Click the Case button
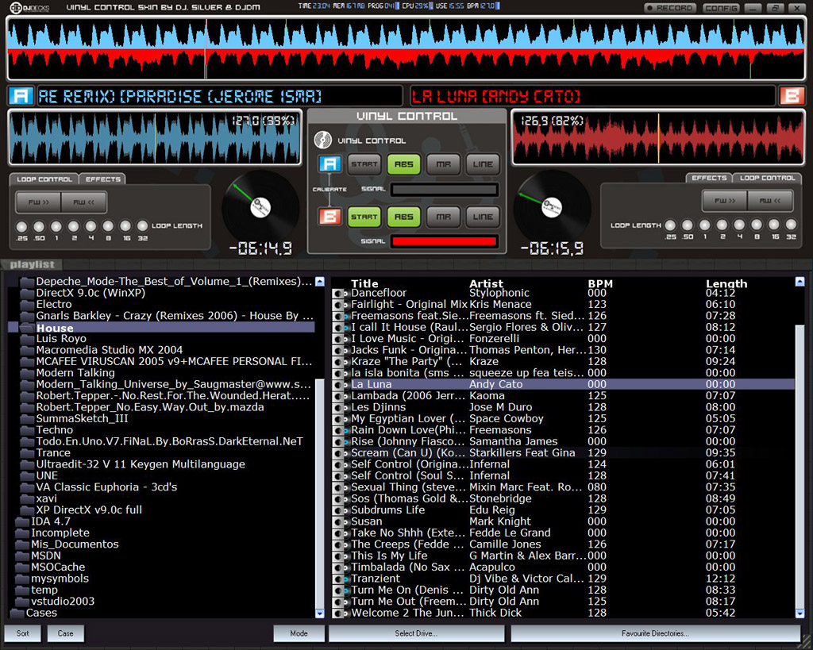 coord(65,633)
